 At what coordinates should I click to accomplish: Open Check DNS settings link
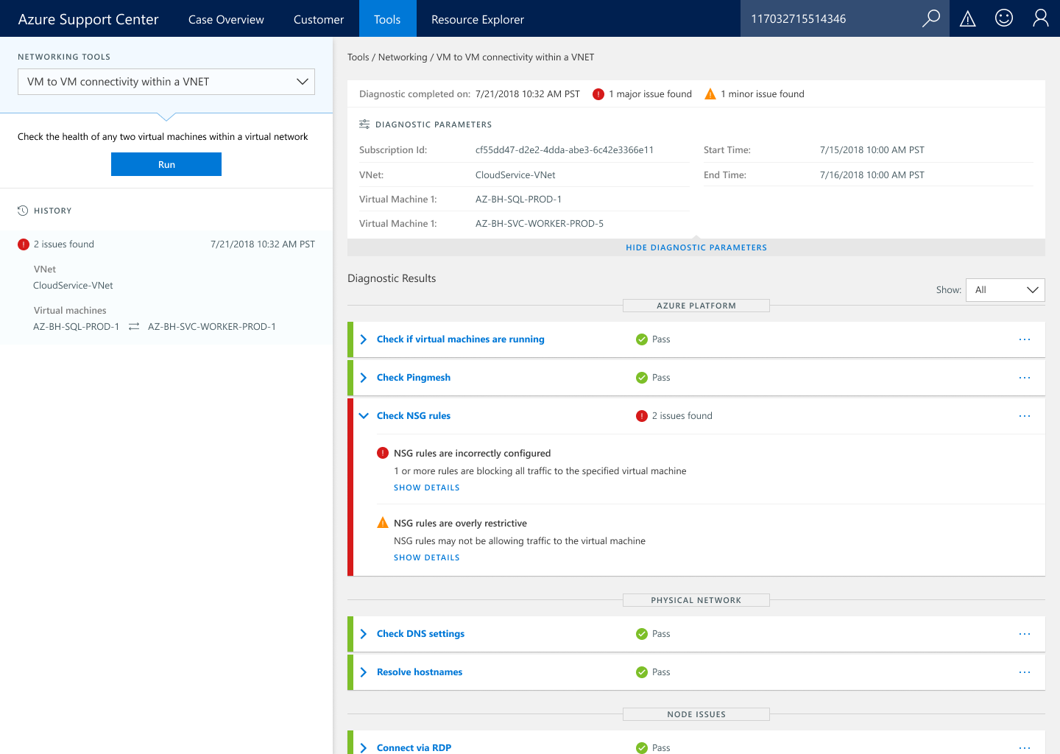tap(420, 634)
